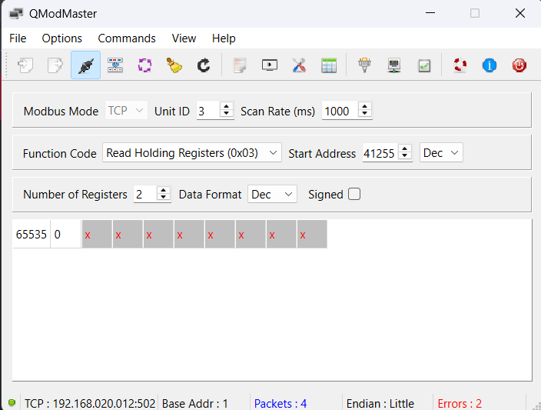541x410 pixels.
Task: Click the Scan Rate 1000 field
Action: point(340,111)
